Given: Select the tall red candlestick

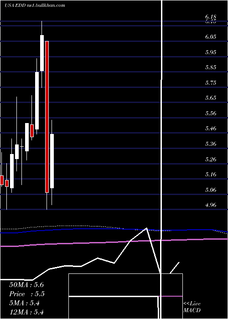Looking at the screenshot, I should (x=47, y=117).
